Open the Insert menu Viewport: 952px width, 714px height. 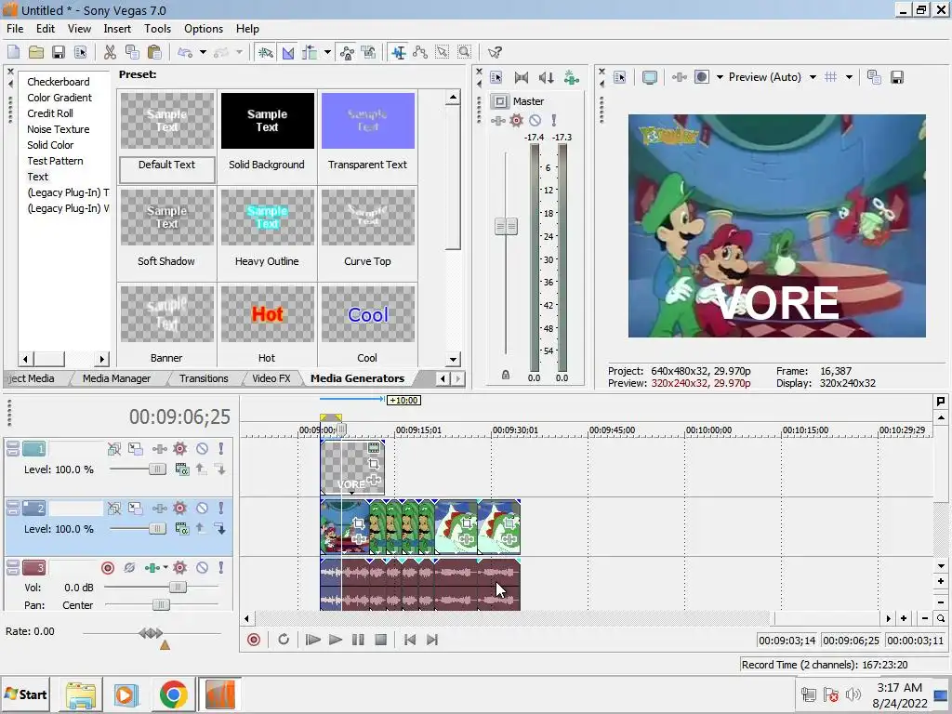117,29
